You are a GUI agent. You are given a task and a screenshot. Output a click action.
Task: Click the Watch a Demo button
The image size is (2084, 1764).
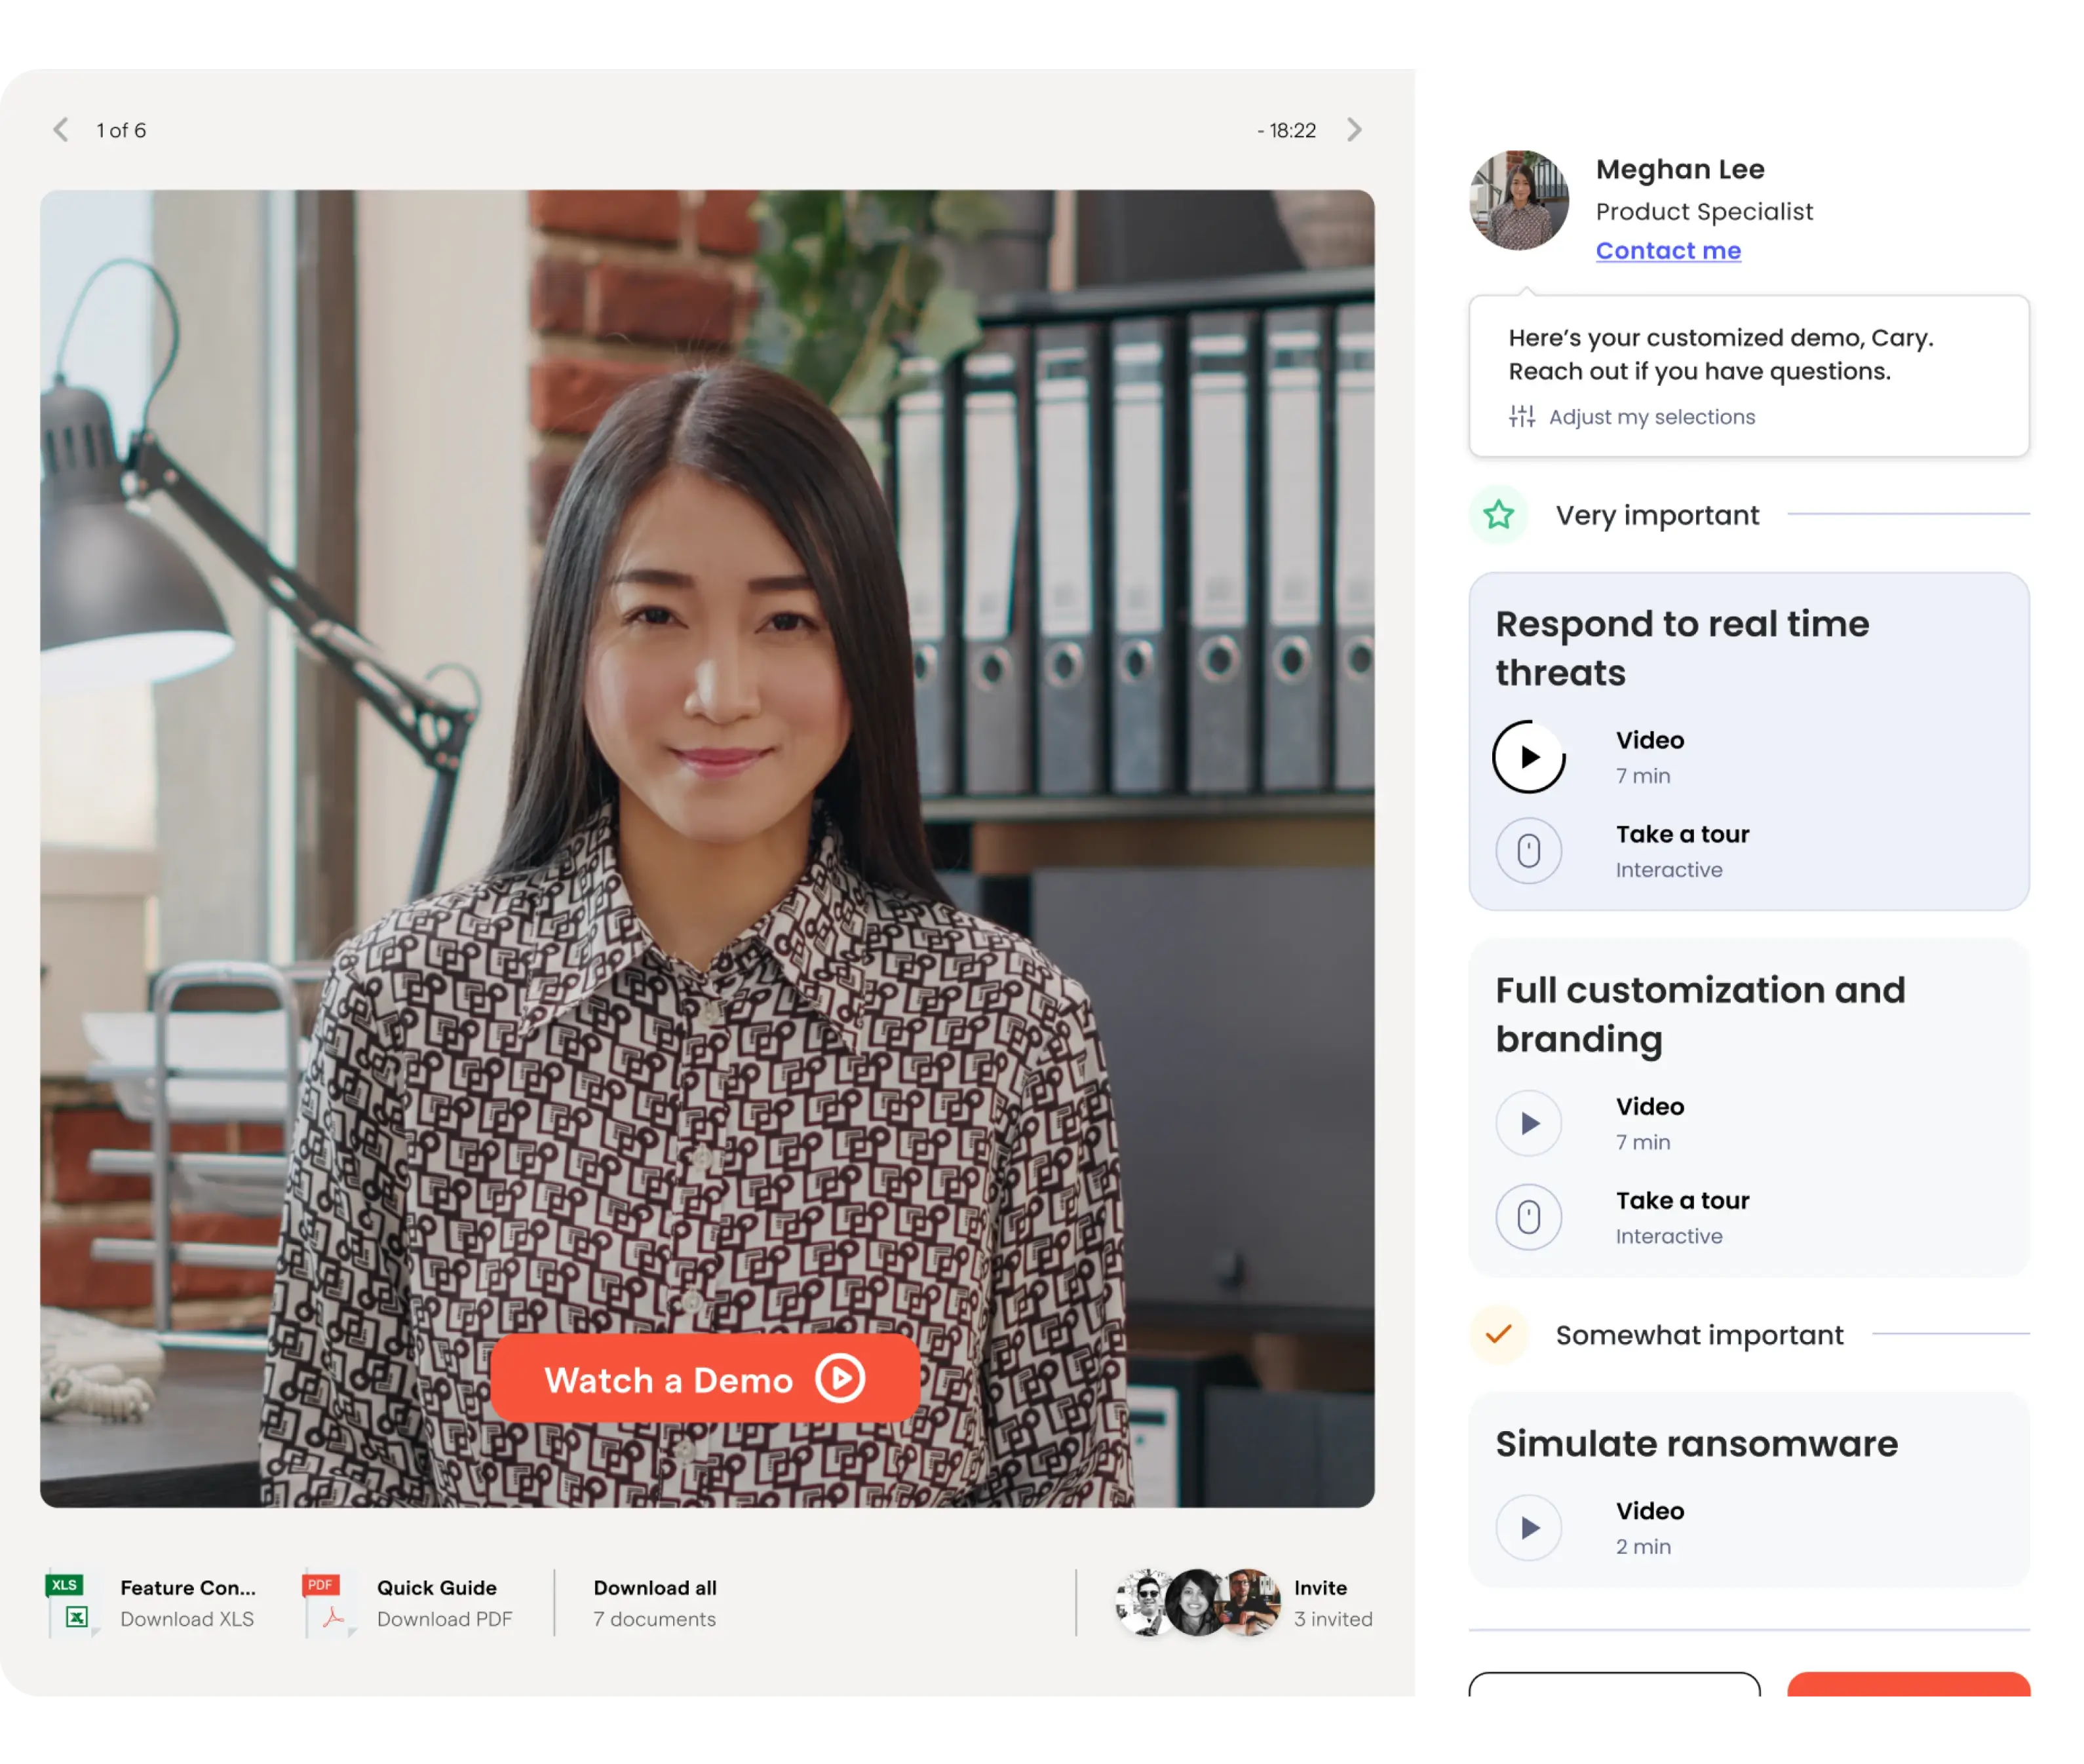pyautogui.click(x=704, y=1379)
